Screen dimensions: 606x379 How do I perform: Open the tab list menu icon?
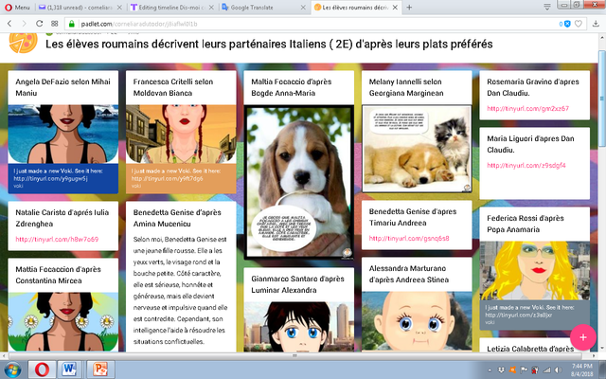[x=547, y=7]
